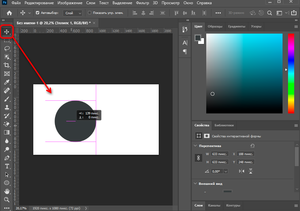This screenshot has width=300, height=211.
Task: Click the background color swatch
Action: 202,42
